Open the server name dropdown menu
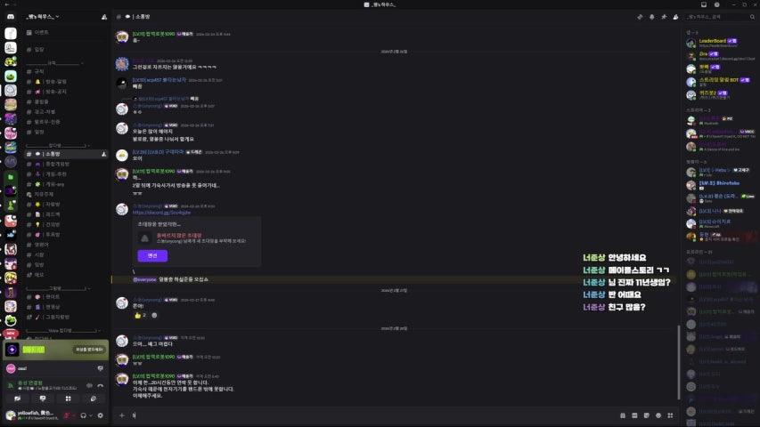Viewport: 760px width, 427px height. [x=43, y=17]
